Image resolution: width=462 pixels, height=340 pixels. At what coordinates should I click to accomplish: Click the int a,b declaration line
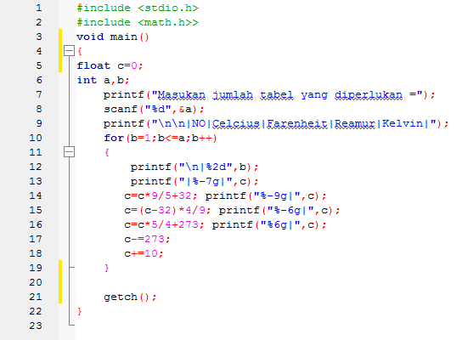coord(103,80)
